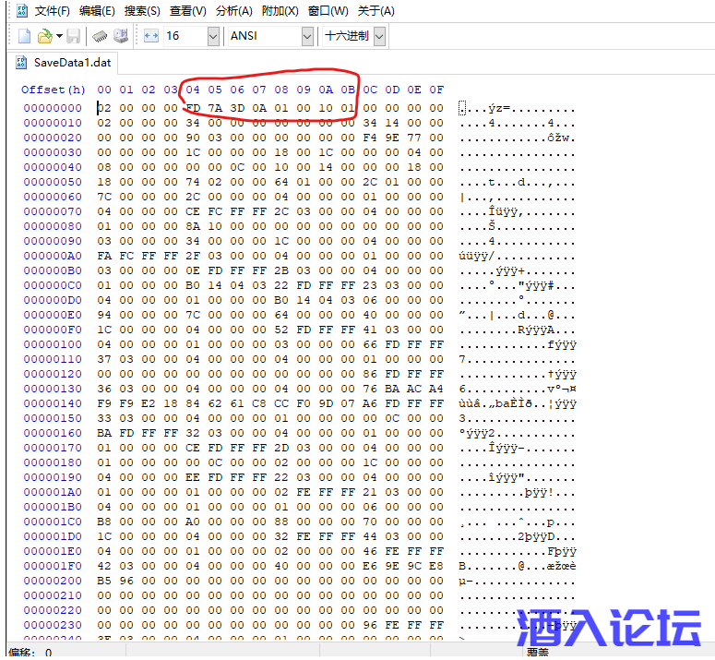The height and width of the screenshot is (660, 715).
Task: Click byte 8A in row 00000080
Action: point(193,226)
